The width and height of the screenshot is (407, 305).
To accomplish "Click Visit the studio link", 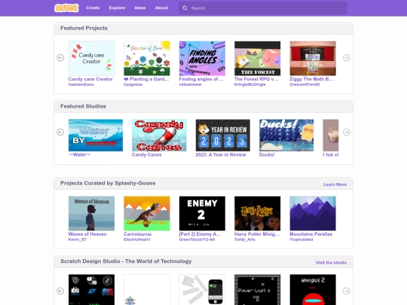I will [x=331, y=263].
